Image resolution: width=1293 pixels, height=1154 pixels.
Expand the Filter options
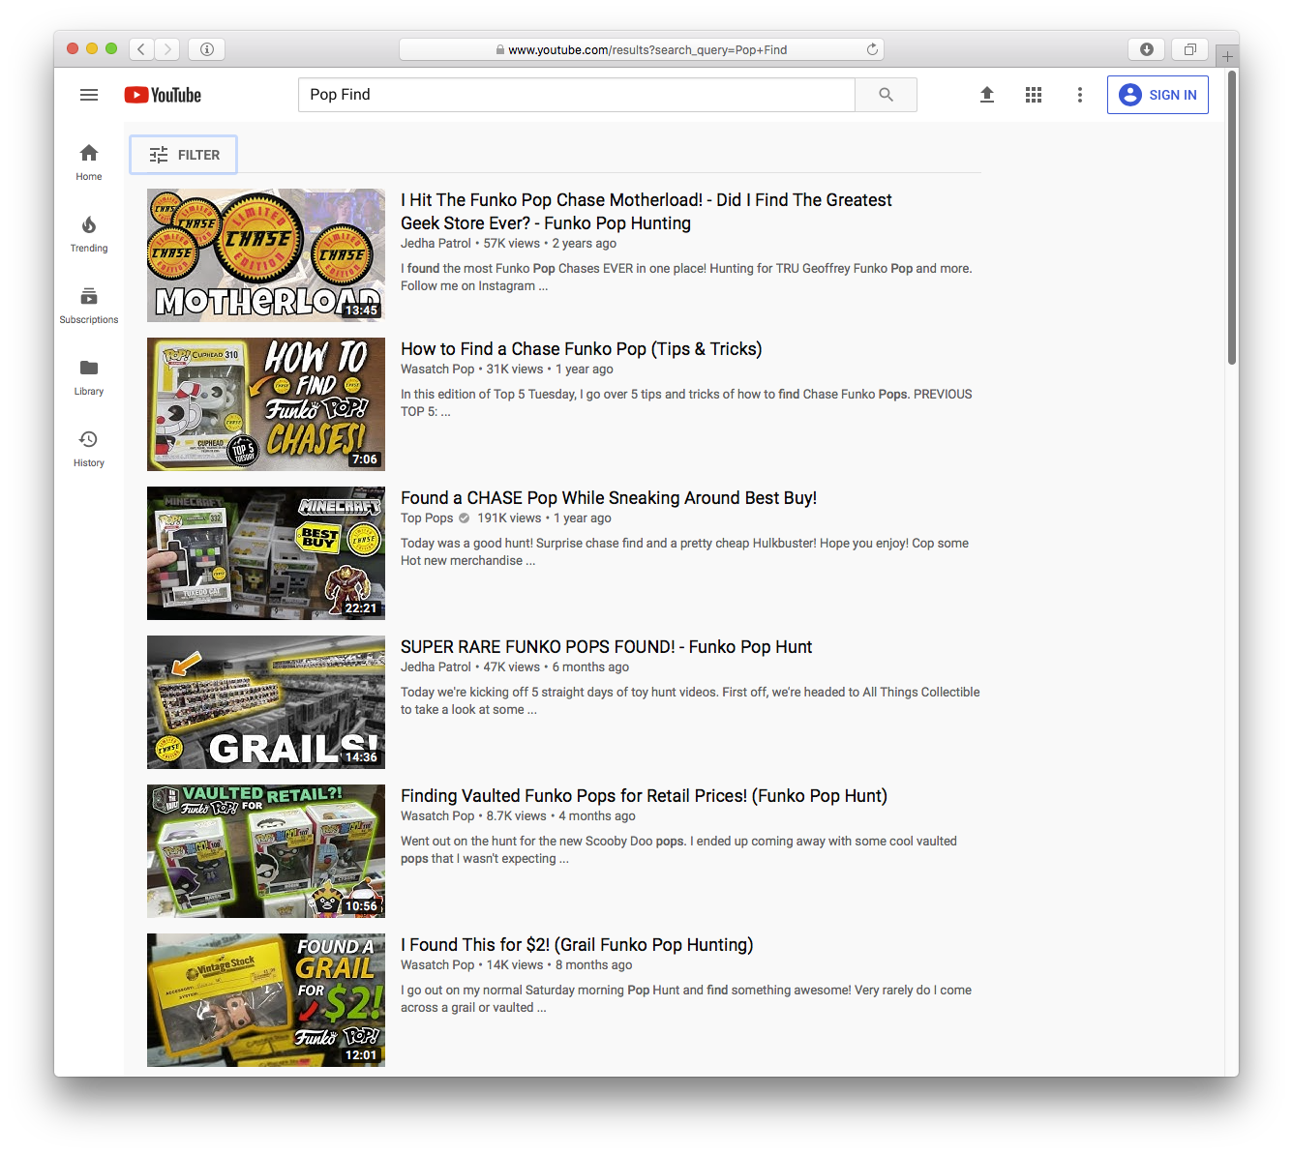tap(184, 155)
